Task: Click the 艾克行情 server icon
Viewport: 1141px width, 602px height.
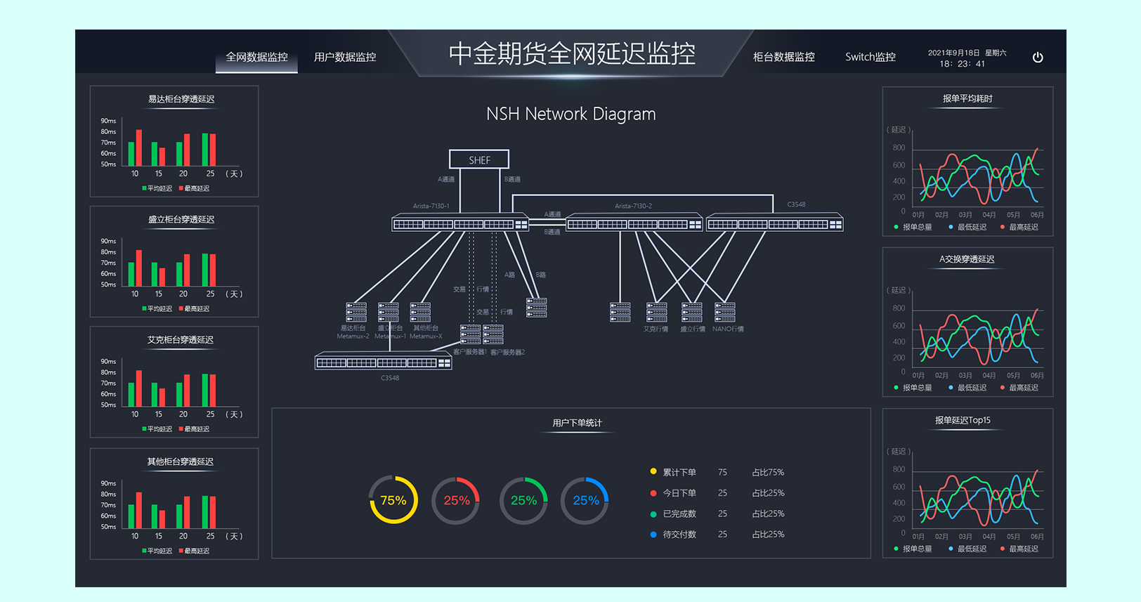Action: tap(657, 312)
